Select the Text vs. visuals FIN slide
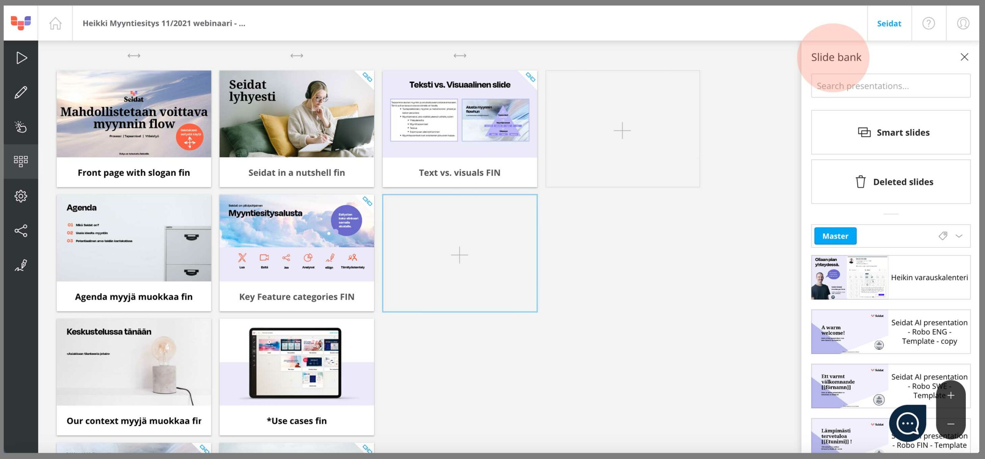The image size is (985, 459). (x=460, y=129)
